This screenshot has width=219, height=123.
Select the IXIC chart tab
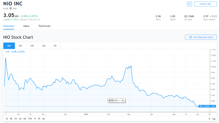32,46
